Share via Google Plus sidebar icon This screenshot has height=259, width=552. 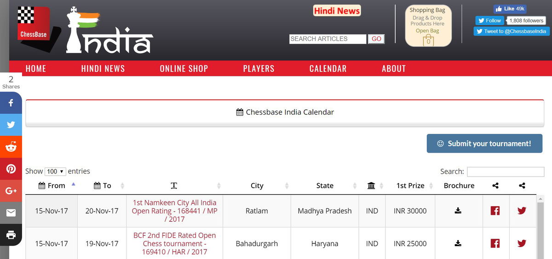point(11,190)
